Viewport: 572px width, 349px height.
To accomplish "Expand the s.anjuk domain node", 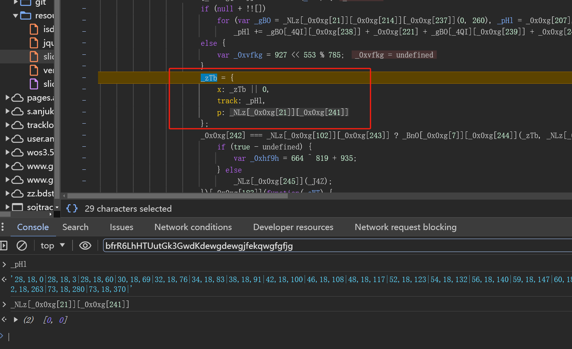I will pyautogui.click(x=7, y=111).
